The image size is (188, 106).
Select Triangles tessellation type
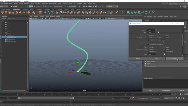(x=148, y=47)
